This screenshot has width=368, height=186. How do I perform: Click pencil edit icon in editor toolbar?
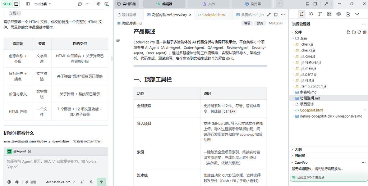tap(269, 14)
